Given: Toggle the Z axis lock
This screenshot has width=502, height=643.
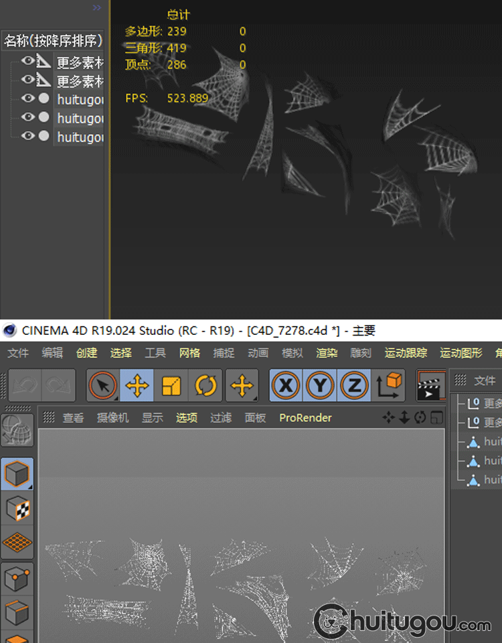Looking at the screenshot, I should point(354,386).
